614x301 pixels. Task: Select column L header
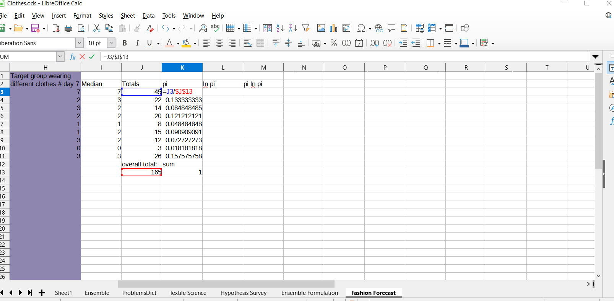(x=223, y=68)
